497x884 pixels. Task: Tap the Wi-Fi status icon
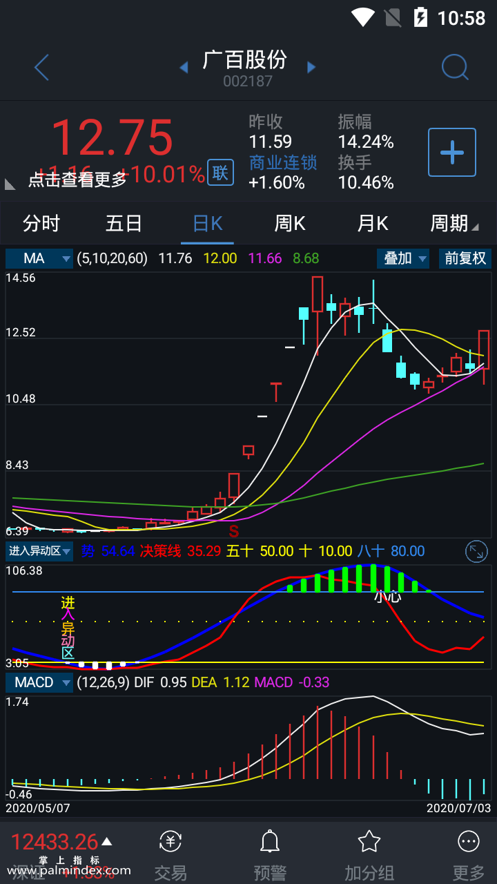(362, 17)
